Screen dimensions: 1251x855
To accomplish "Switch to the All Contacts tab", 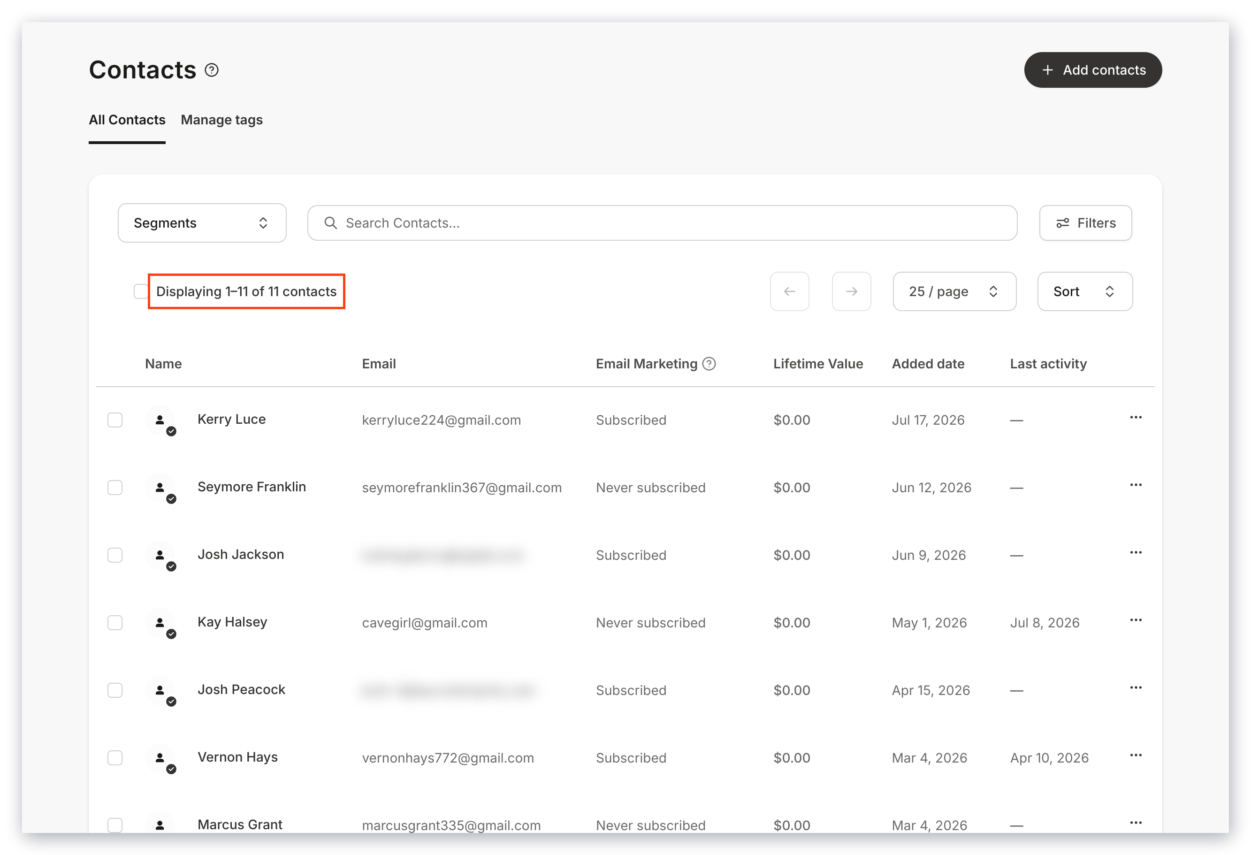I will click(127, 120).
